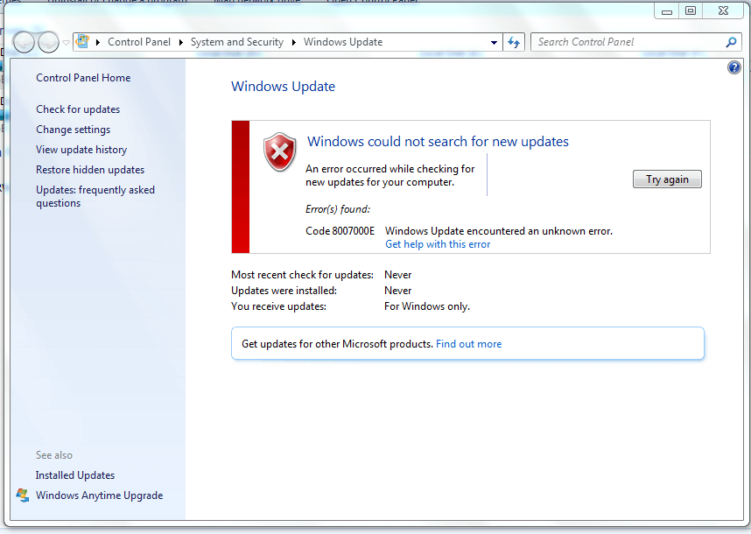The height and width of the screenshot is (534, 751).
Task: Click Check for updates in sidebar
Action: 78,109
